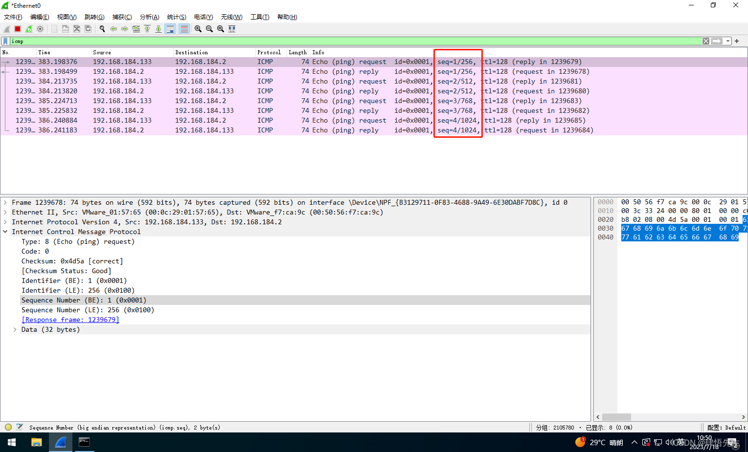Open the 工具(T) menu
Screen dimensions: 748x452
click(260, 17)
